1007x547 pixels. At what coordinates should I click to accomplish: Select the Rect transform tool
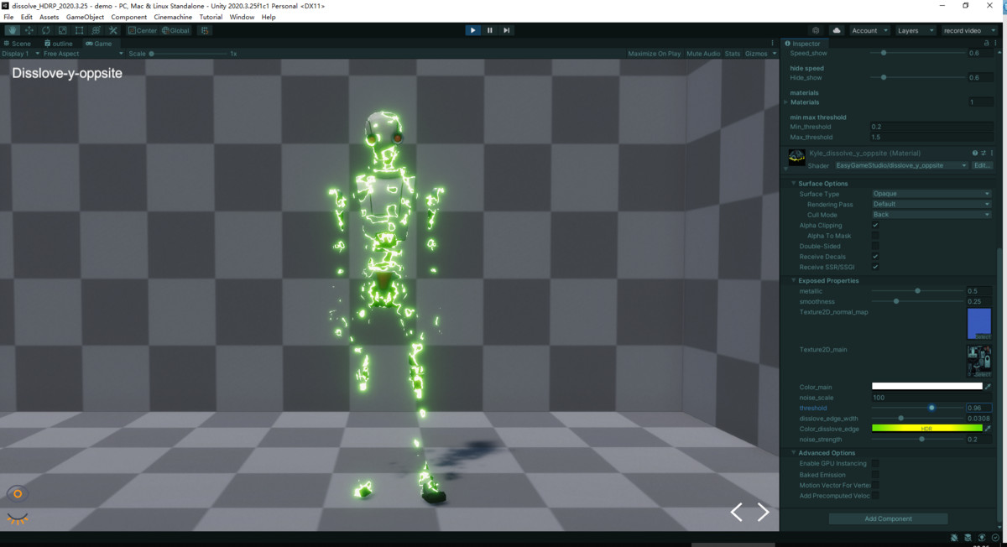[x=79, y=30]
